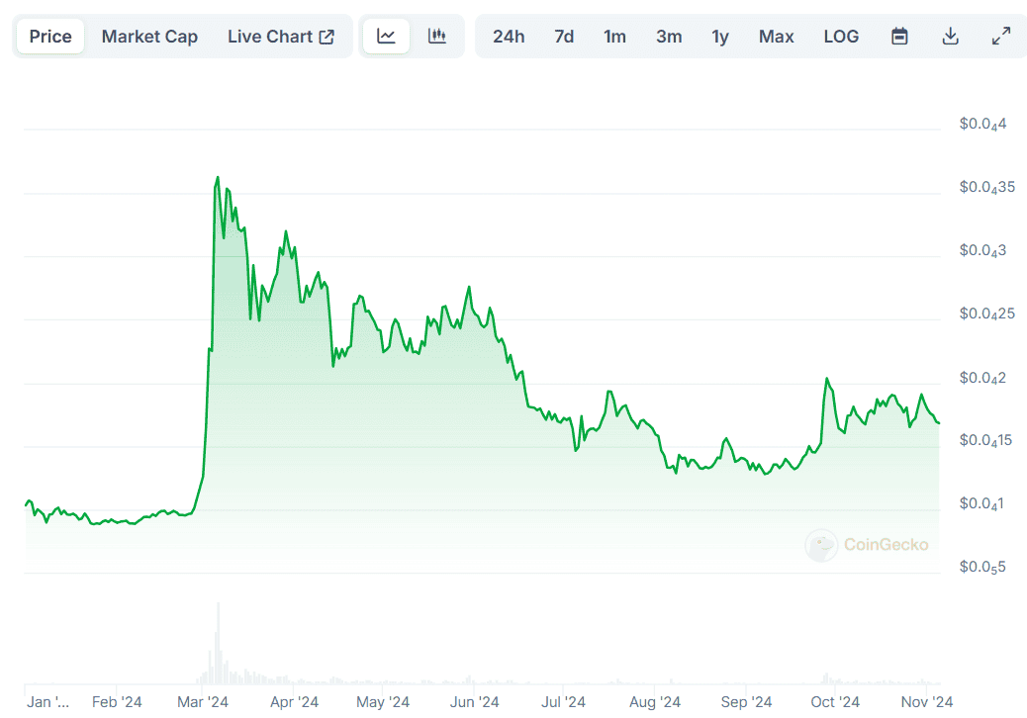Toggle LOG scale on the chart
1027x718 pixels.
pos(841,36)
